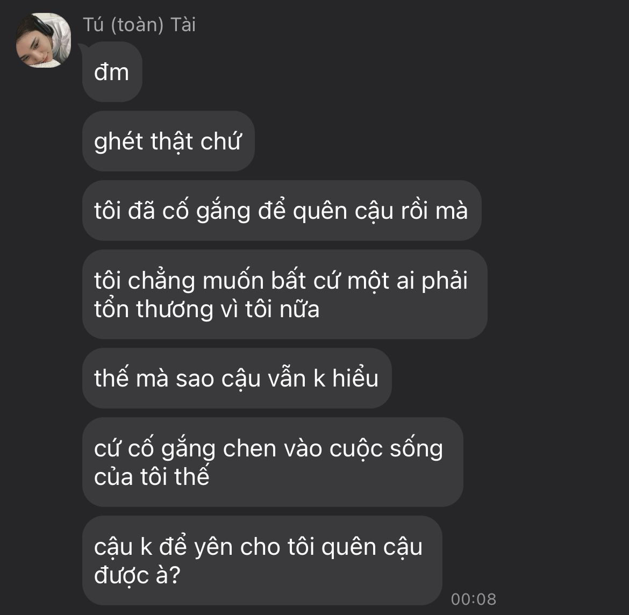Click the line 'tổn thương vì tôi nữa'

coord(206,309)
